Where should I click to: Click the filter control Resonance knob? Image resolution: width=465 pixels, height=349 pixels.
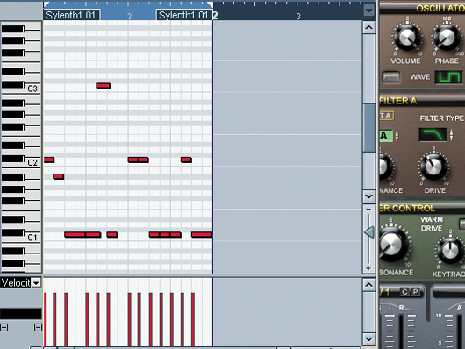point(392,244)
